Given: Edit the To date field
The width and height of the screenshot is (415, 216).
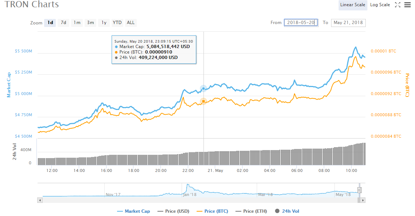Looking at the screenshot, I should pos(348,23).
